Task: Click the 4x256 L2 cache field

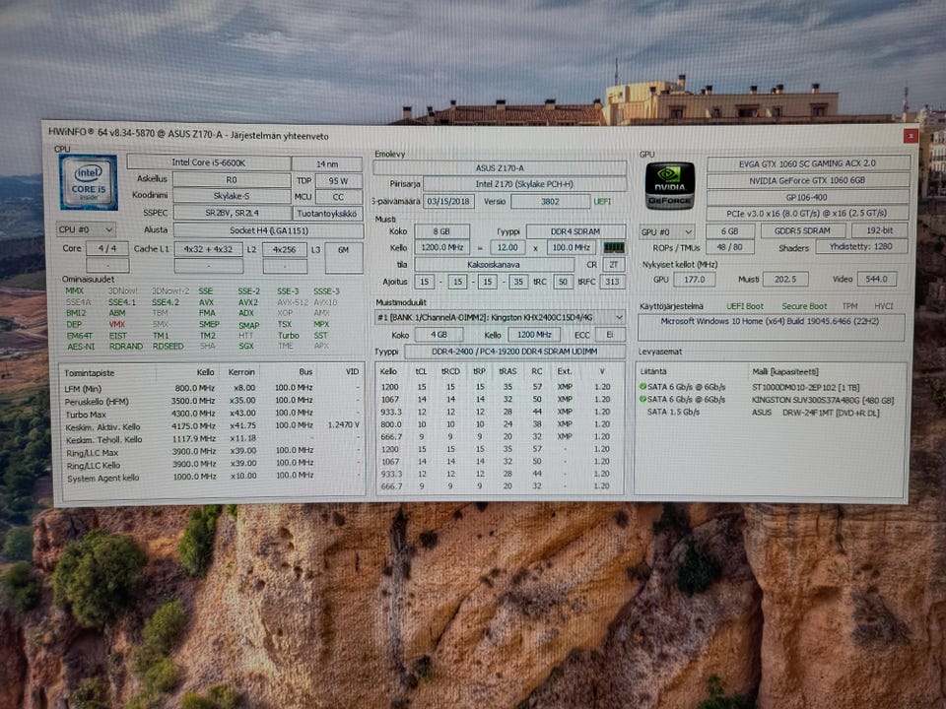Action: click(x=285, y=249)
